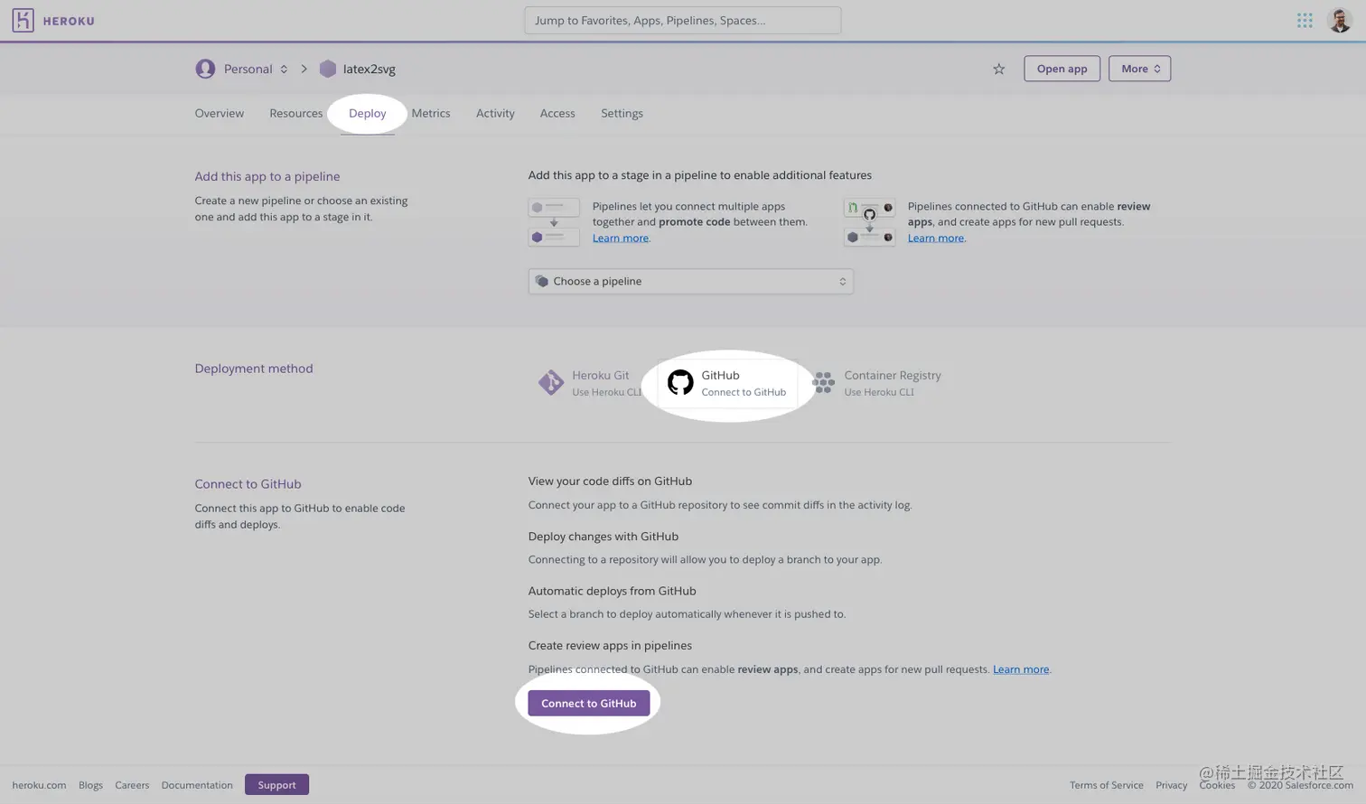Open Learn more link in review apps section
Image resolution: width=1366 pixels, height=804 pixels.
click(x=1021, y=669)
